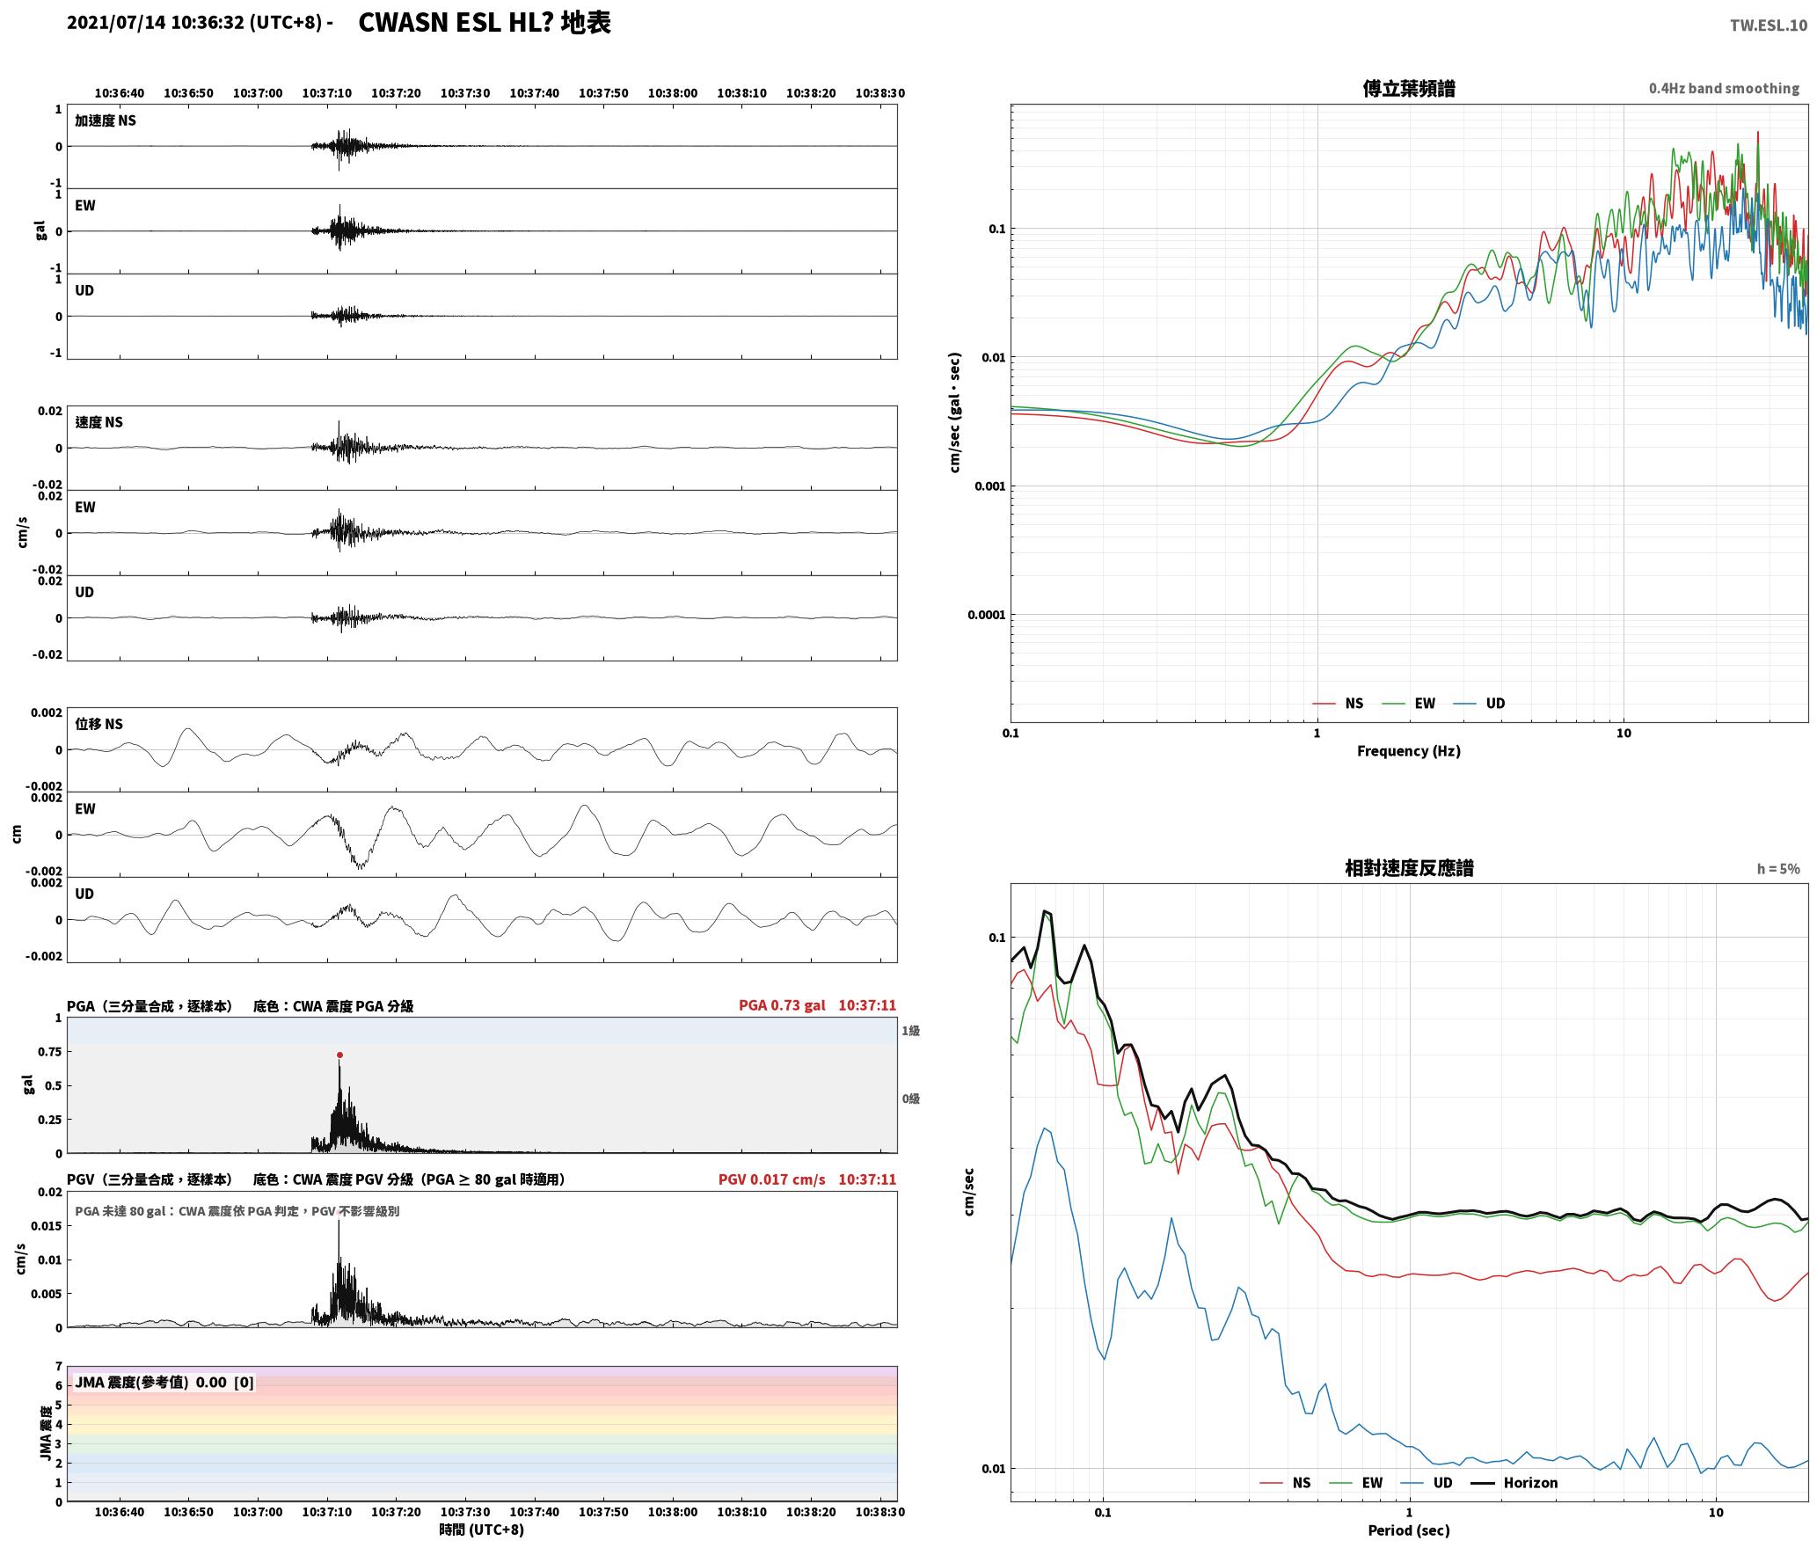Image resolution: width=1817 pixels, height=1548 pixels.
Task: Click the NS legend entry in response spectrum
Action: pos(1285,1482)
